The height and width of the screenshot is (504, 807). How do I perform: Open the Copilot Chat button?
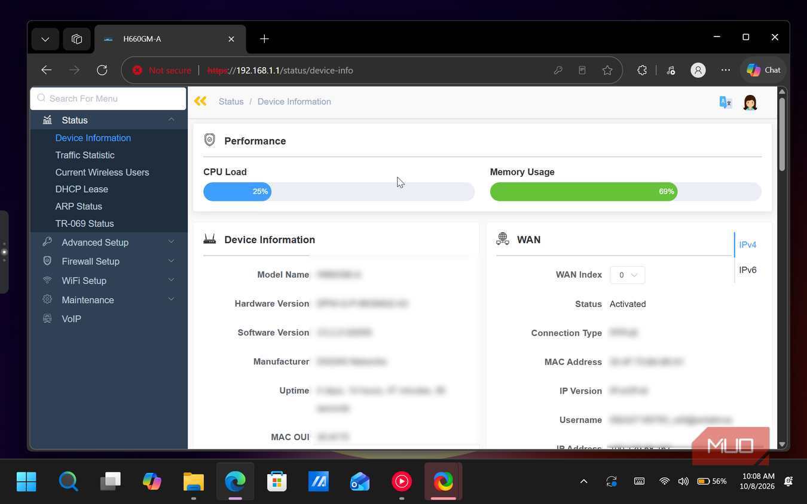[763, 70]
